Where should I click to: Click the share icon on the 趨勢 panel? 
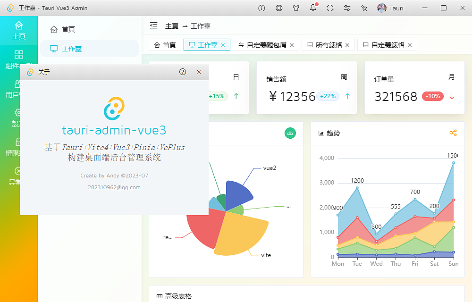(453, 133)
